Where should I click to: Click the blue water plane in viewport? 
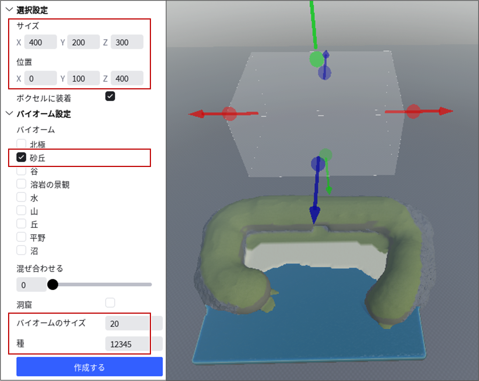(x=313, y=324)
